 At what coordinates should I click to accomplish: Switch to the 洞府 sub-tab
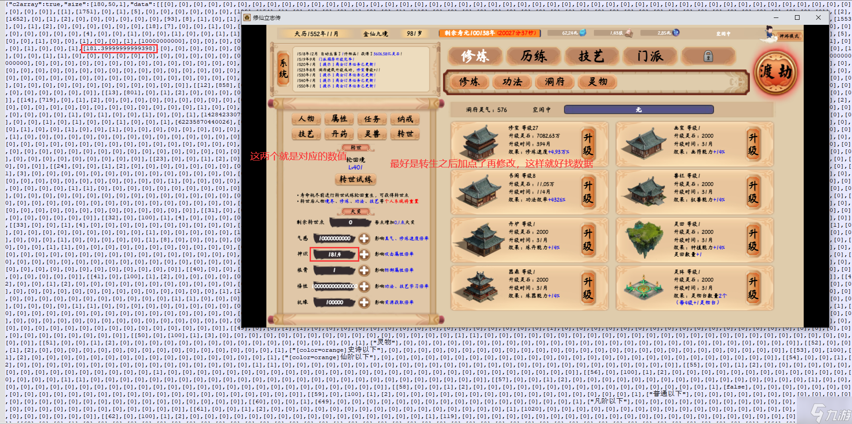pyautogui.click(x=555, y=82)
